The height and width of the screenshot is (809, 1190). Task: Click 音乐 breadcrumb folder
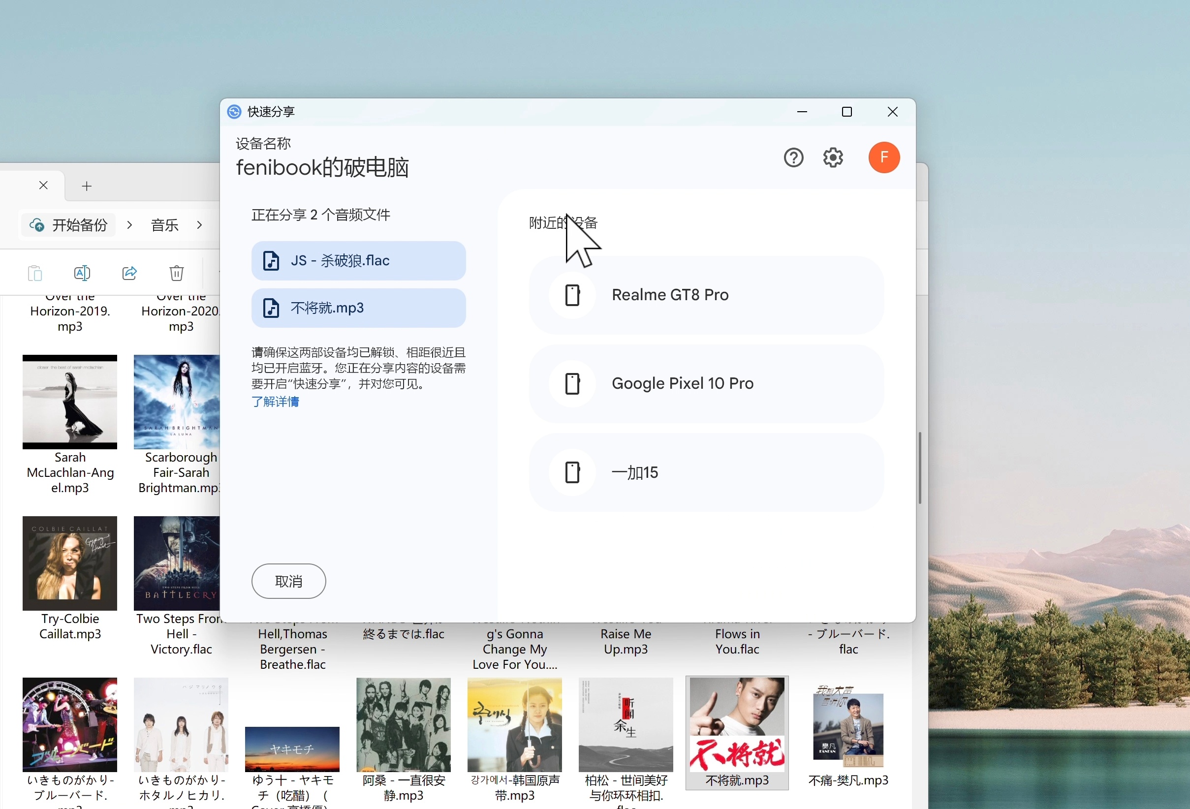click(164, 225)
